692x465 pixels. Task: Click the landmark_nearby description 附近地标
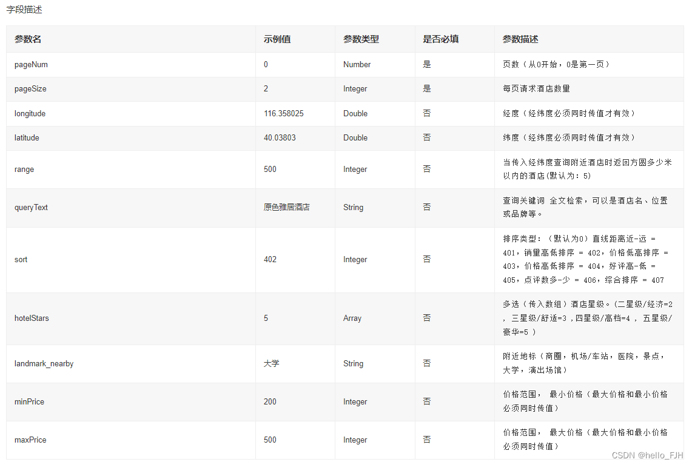(x=584, y=363)
